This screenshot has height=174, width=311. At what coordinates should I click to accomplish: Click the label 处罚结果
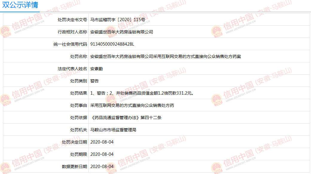tap(79, 93)
